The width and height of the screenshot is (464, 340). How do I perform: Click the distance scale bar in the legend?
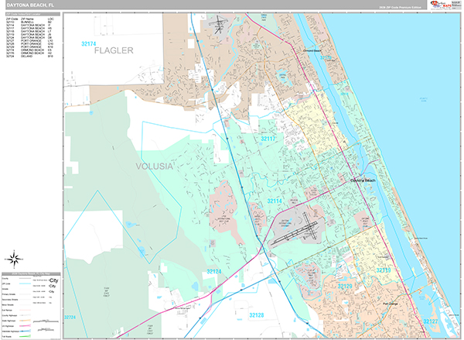click(48, 321)
